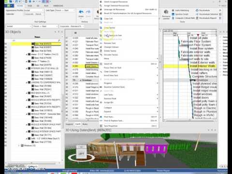The width and height of the screenshot is (232, 174).
Task: Open the Appearance Profile dropdown
Action: pyautogui.click(x=34, y=10)
